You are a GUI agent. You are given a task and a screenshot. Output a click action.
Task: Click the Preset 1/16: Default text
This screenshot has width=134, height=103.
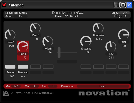point(67,17)
